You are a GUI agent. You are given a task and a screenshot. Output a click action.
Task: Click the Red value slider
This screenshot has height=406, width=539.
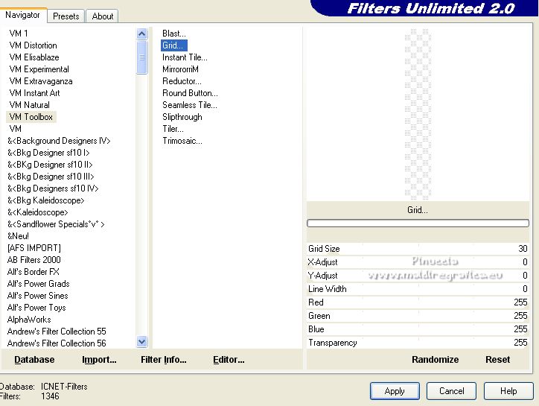point(418,302)
